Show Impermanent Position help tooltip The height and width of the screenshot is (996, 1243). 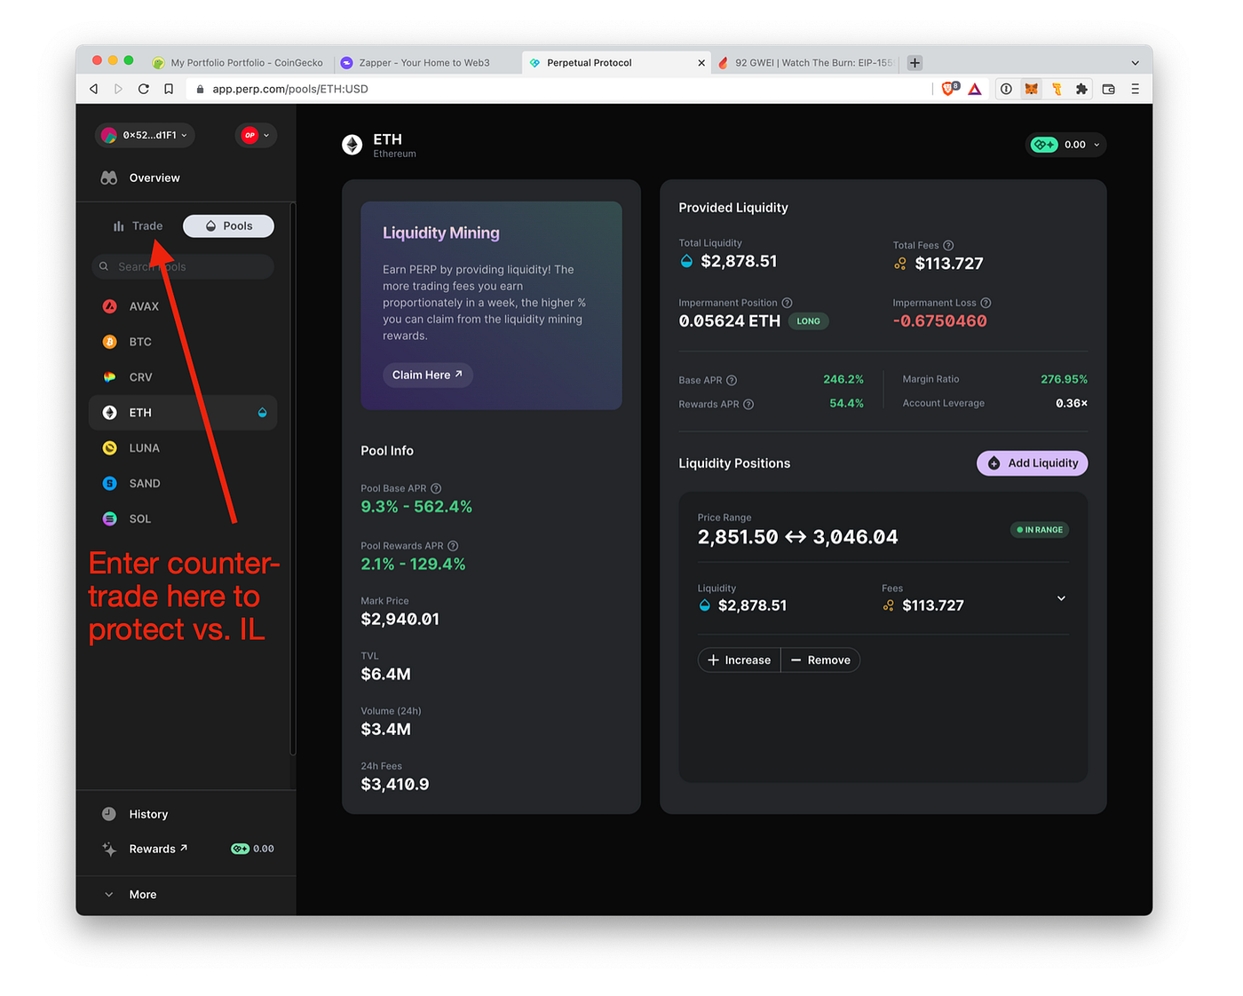[x=787, y=303]
